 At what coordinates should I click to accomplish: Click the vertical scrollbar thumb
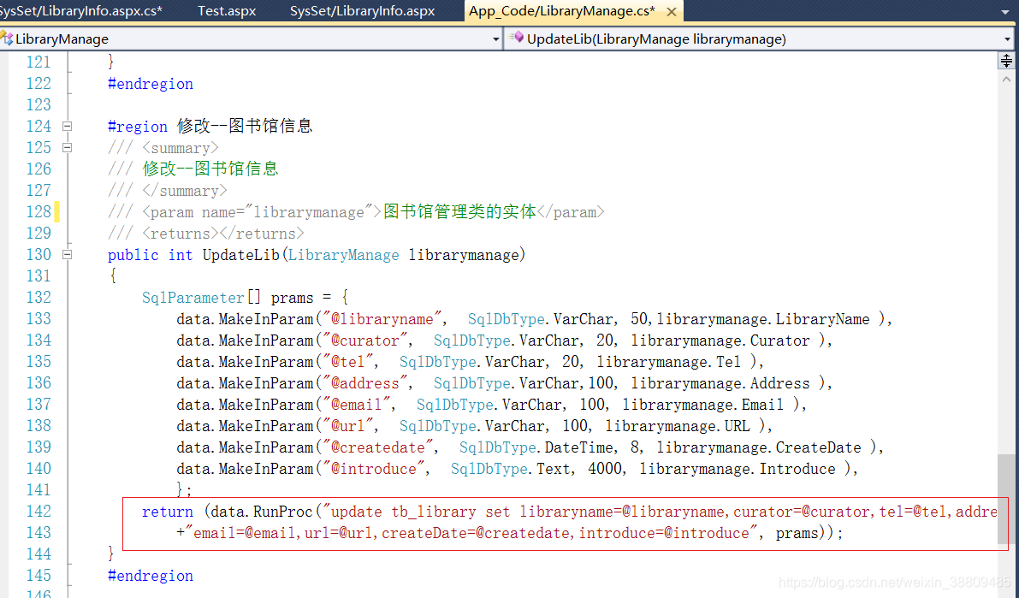point(1006,499)
